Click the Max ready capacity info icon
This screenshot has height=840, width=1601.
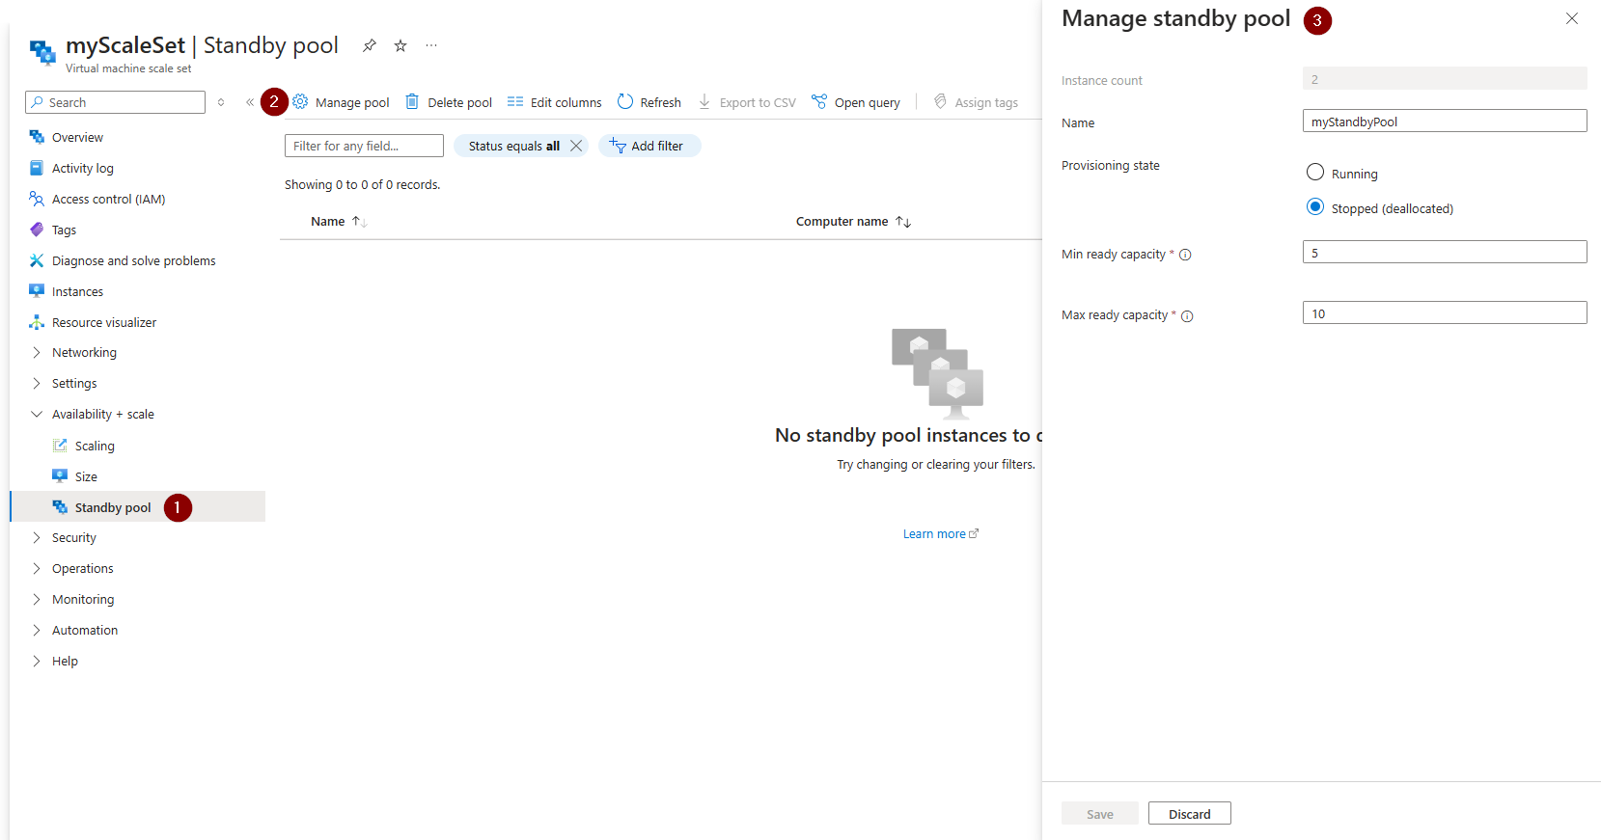pyautogui.click(x=1188, y=316)
